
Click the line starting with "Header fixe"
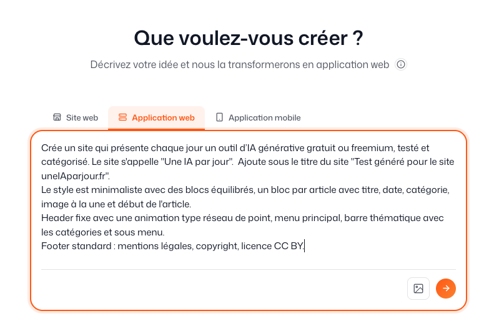point(242,218)
